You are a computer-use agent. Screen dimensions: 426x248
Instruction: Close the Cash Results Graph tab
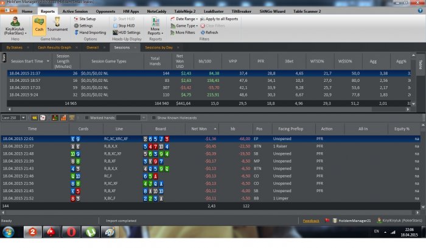[x=77, y=47]
